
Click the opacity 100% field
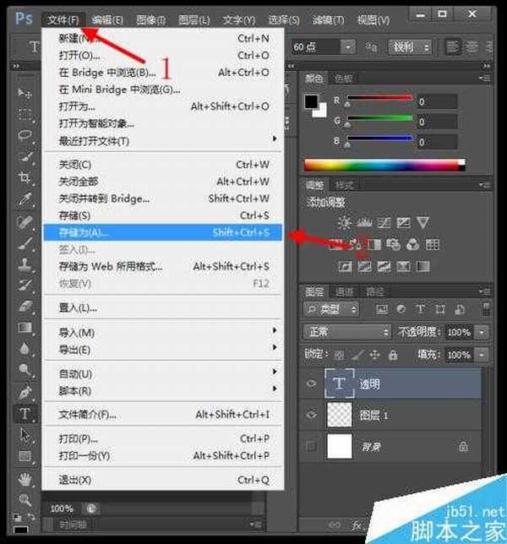point(459,332)
